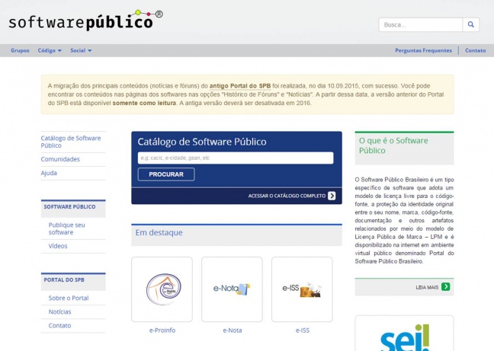Open Perguntas Frequentes in the navbar
The width and height of the screenshot is (494, 351).
423,50
